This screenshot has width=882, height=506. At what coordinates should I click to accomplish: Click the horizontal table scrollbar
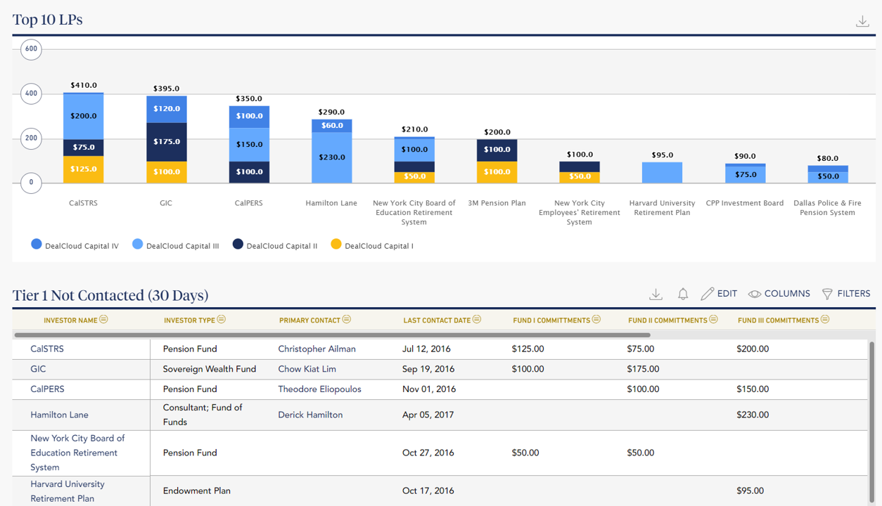[x=332, y=335]
